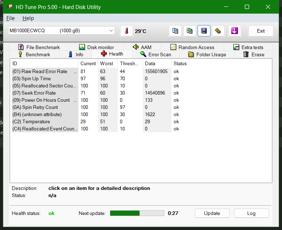This screenshot has width=282, height=230.
Task: Click the Thresh... column header
Action: tap(130, 63)
